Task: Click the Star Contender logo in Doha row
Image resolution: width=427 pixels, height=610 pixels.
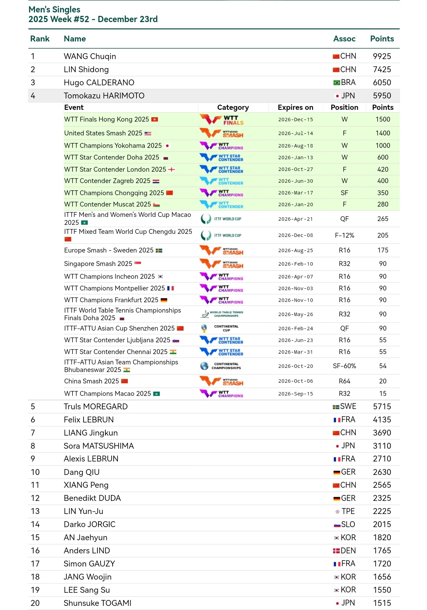Action: pos(221,158)
